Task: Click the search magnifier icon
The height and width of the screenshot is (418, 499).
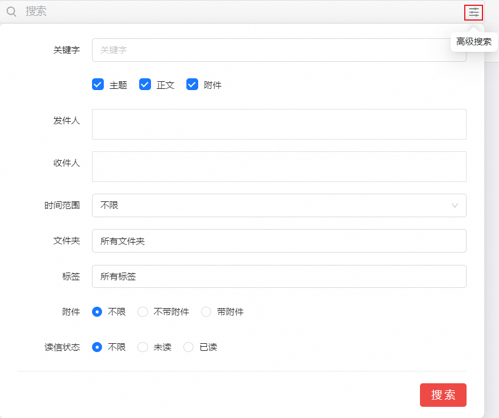Action: pyautogui.click(x=11, y=12)
